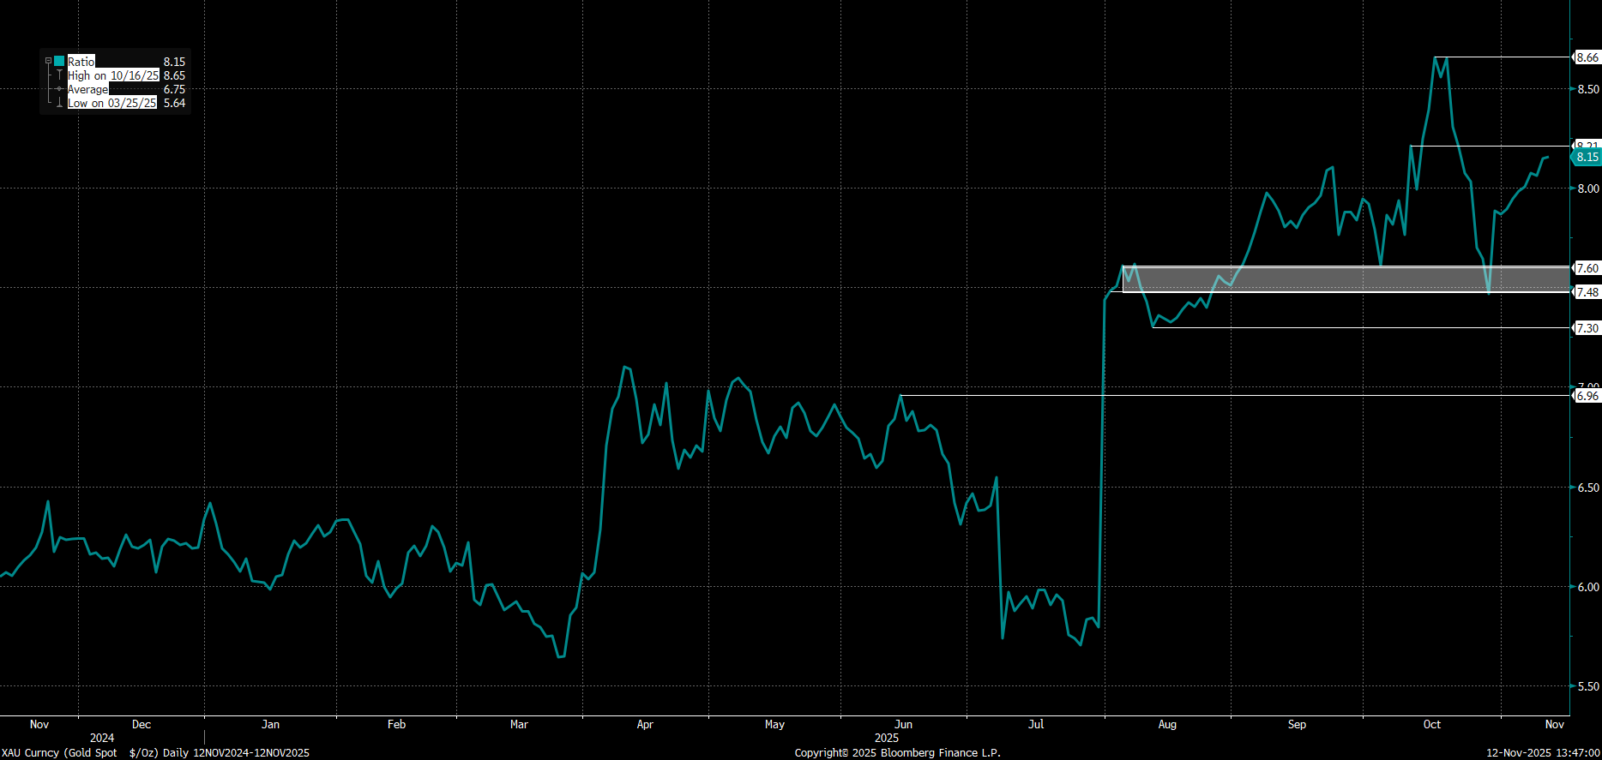Click the Jun 2025 x-axis label
The width and height of the screenshot is (1602, 760).
pos(903,724)
